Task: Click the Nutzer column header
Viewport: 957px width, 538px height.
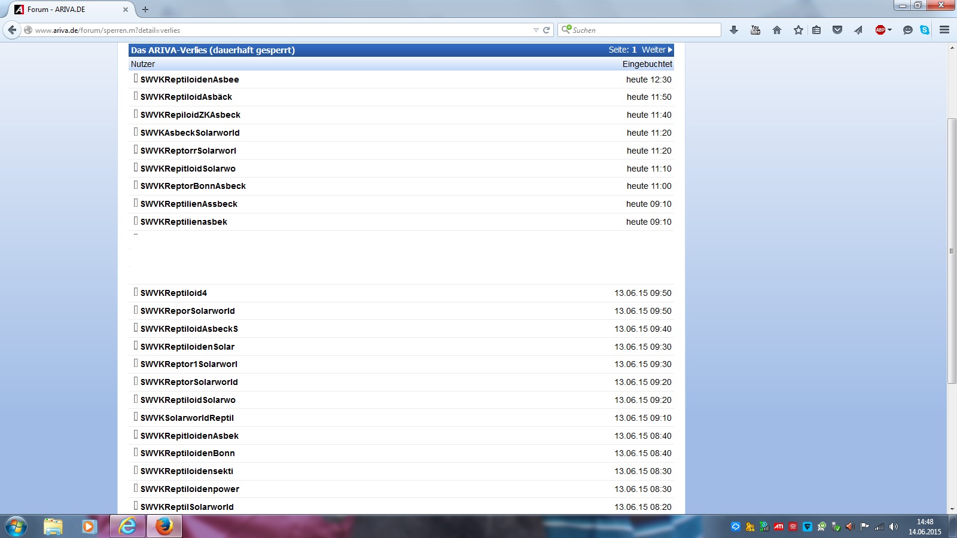Action: [x=143, y=64]
